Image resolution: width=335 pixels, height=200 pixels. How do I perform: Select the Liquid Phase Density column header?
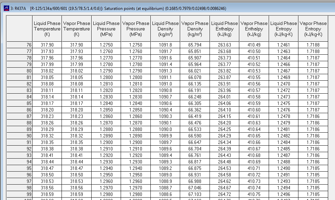coord(165,29)
